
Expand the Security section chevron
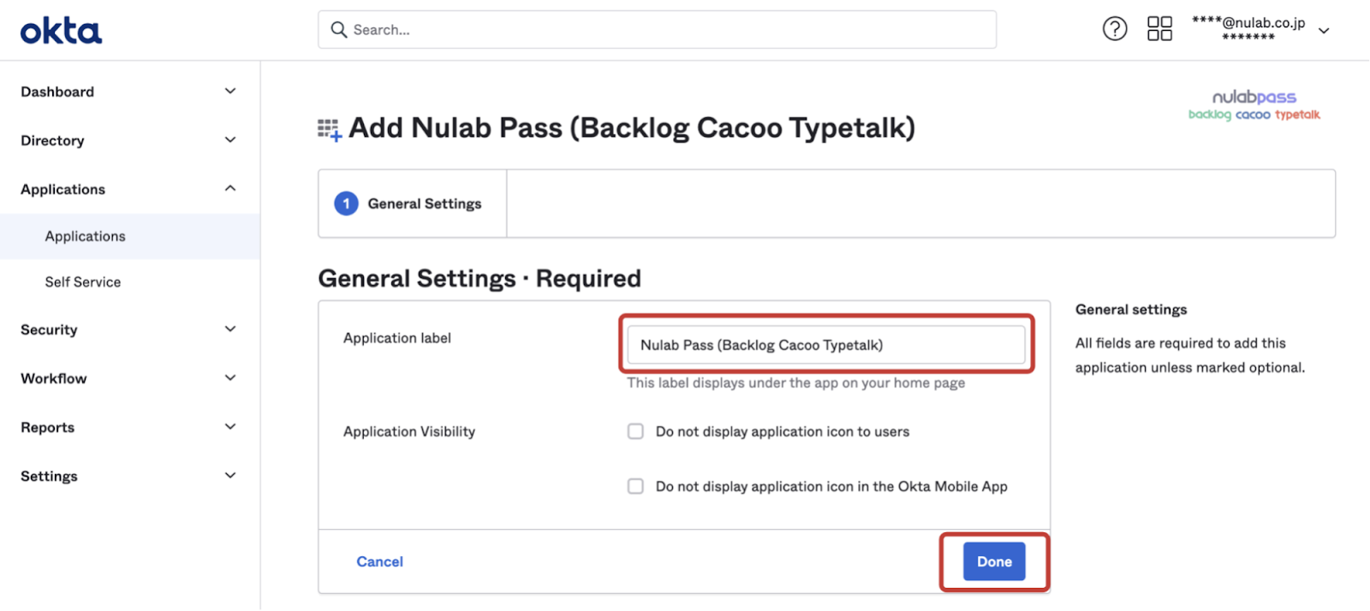[x=230, y=329]
